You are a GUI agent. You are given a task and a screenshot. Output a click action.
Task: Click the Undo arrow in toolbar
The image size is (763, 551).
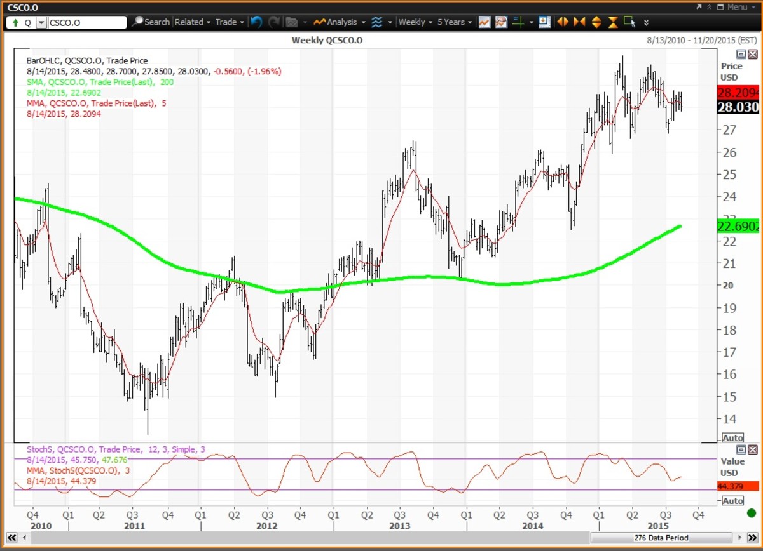[256, 22]
